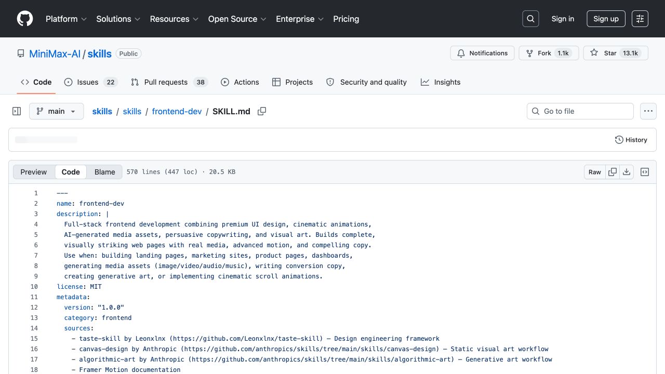Image resolution: width=665 pixels, height=374 pixels.
Task: Copy raw file contents
Action: click(613, 172)
